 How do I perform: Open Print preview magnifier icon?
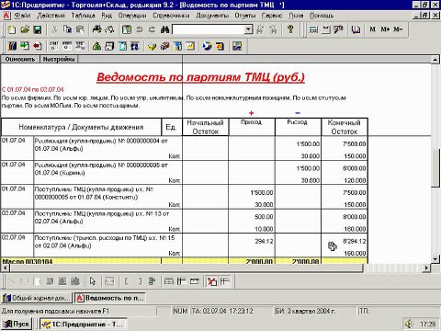109,29
